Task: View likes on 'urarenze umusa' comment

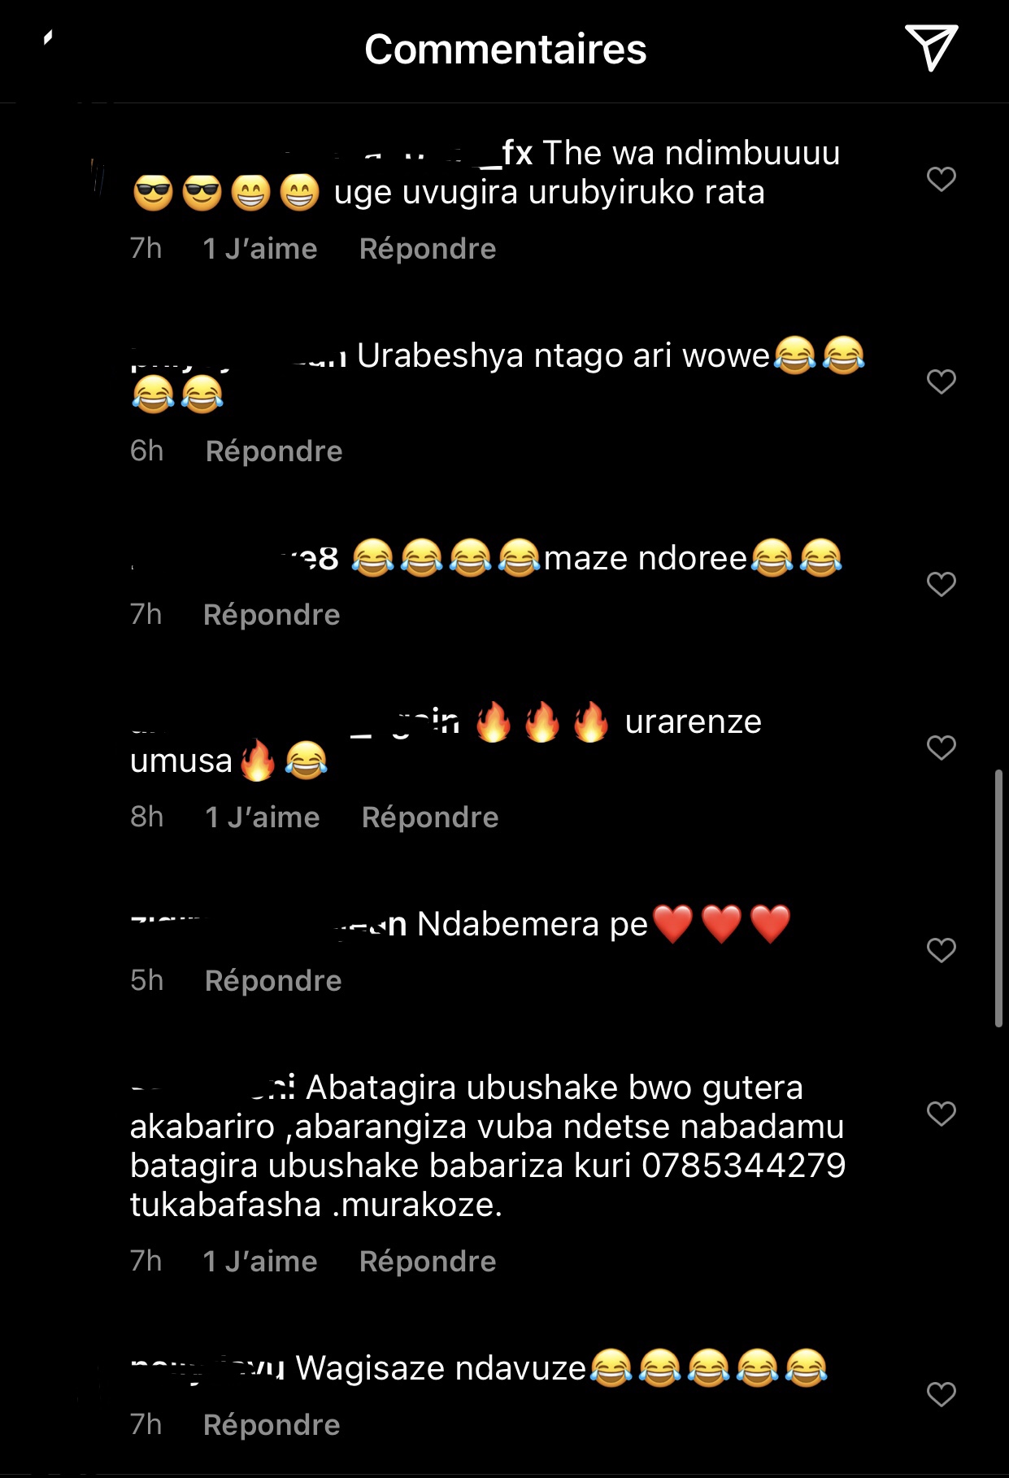Action: coord(263,817)
